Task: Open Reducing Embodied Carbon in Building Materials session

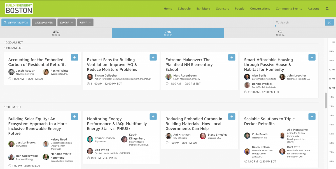Action: coord(194,124)
